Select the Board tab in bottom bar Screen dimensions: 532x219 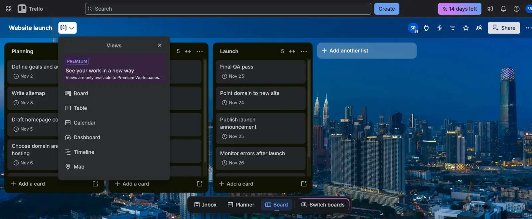pos(277,205)
